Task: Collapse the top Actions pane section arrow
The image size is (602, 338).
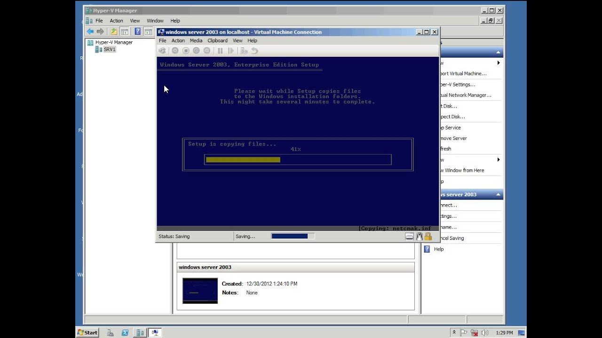Action: pyautogui.click(x=498, y=52)
